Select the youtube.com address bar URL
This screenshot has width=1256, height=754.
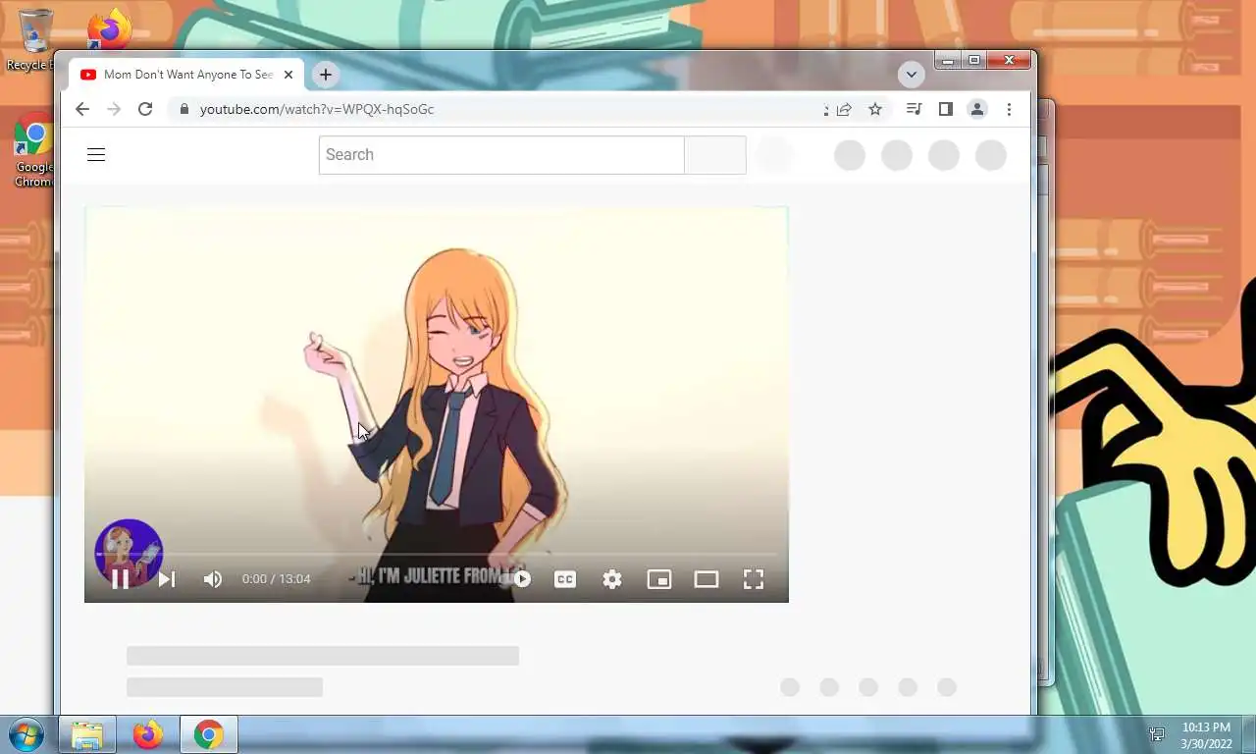[317, 109]
